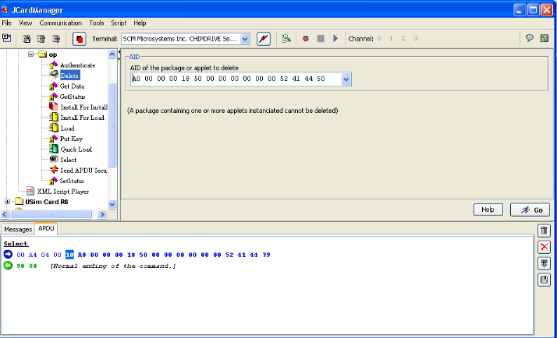The width and height of the screenshot is (557, 338).
Task: Click the trash can icon beside log
Action: pos(545,231)
